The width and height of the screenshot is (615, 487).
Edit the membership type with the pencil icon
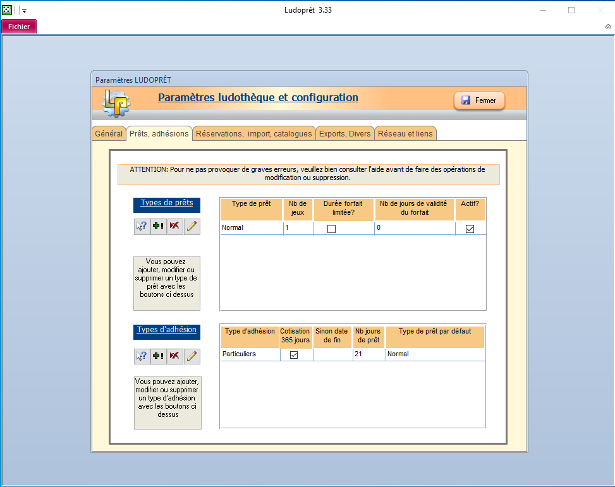[x=192, y=356]
